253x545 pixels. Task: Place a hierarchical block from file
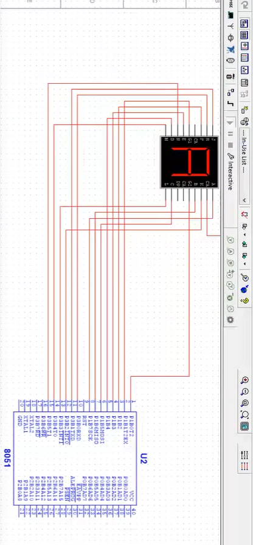pyautogui.click(x=230, y=92)
